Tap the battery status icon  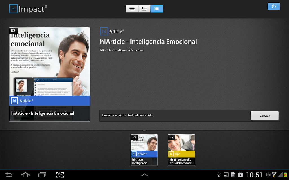tap(285, 175)
